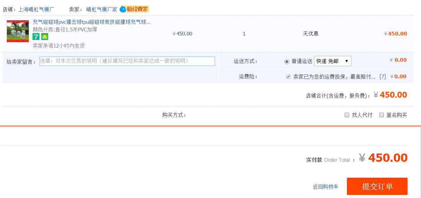
Task: Select the 普通运送 radio button
Action: tap(287, 61)
